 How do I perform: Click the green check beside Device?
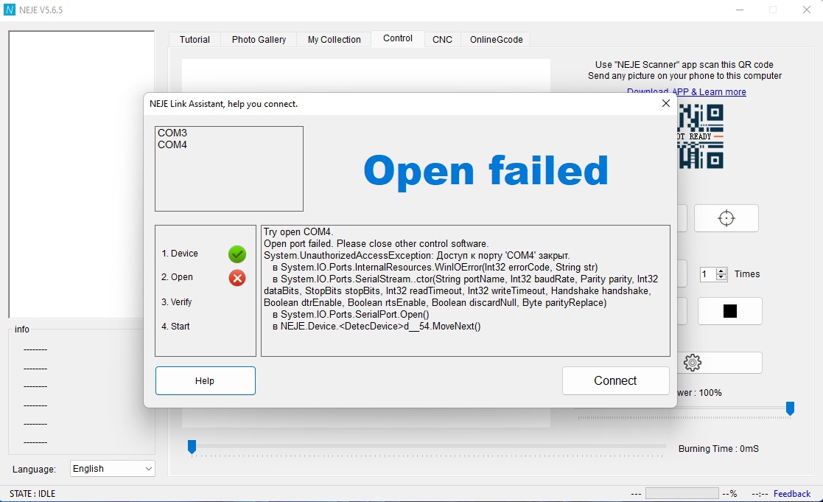237,254
